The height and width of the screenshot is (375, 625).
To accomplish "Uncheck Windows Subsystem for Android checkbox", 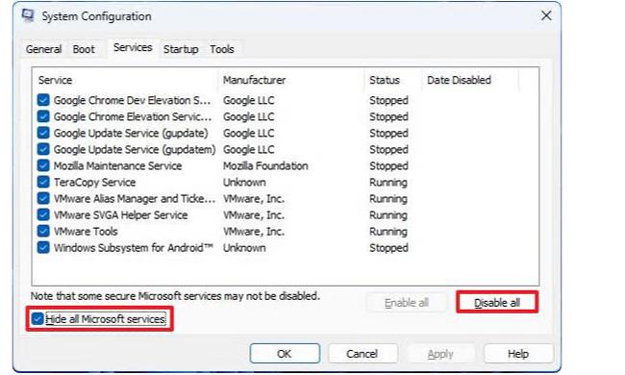I will (x=43, y=247).
